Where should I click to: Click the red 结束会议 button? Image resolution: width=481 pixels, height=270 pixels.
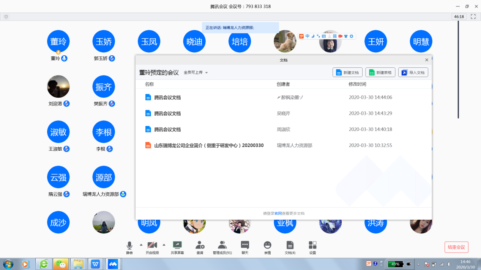(x=456, y=247)
